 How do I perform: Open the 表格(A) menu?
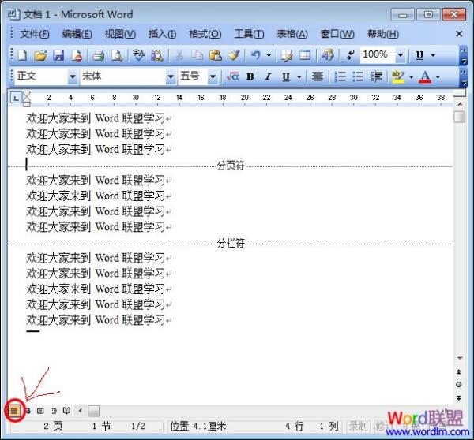292,34
